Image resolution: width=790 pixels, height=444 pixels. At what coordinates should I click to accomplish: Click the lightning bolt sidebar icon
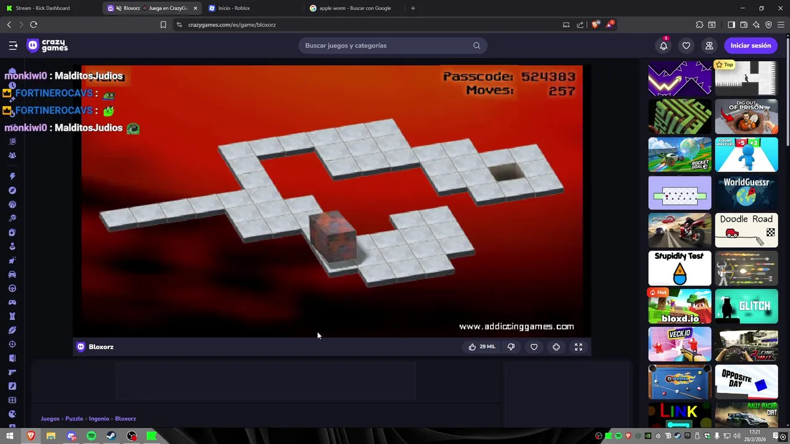pos(12,176)
